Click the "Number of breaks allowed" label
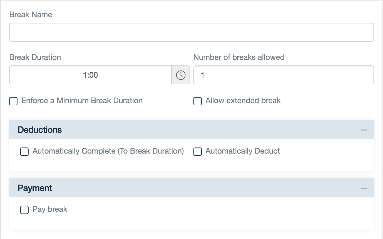 (x=239, y=57)
